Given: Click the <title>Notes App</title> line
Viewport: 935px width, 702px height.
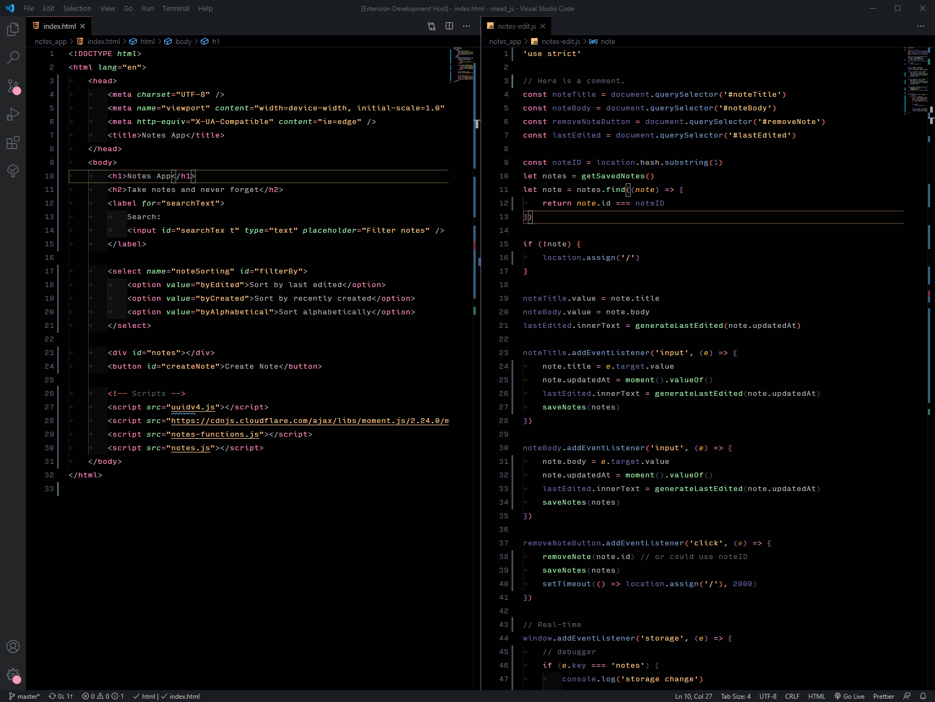Looking at the screenshot, I should tap(166, 135).
